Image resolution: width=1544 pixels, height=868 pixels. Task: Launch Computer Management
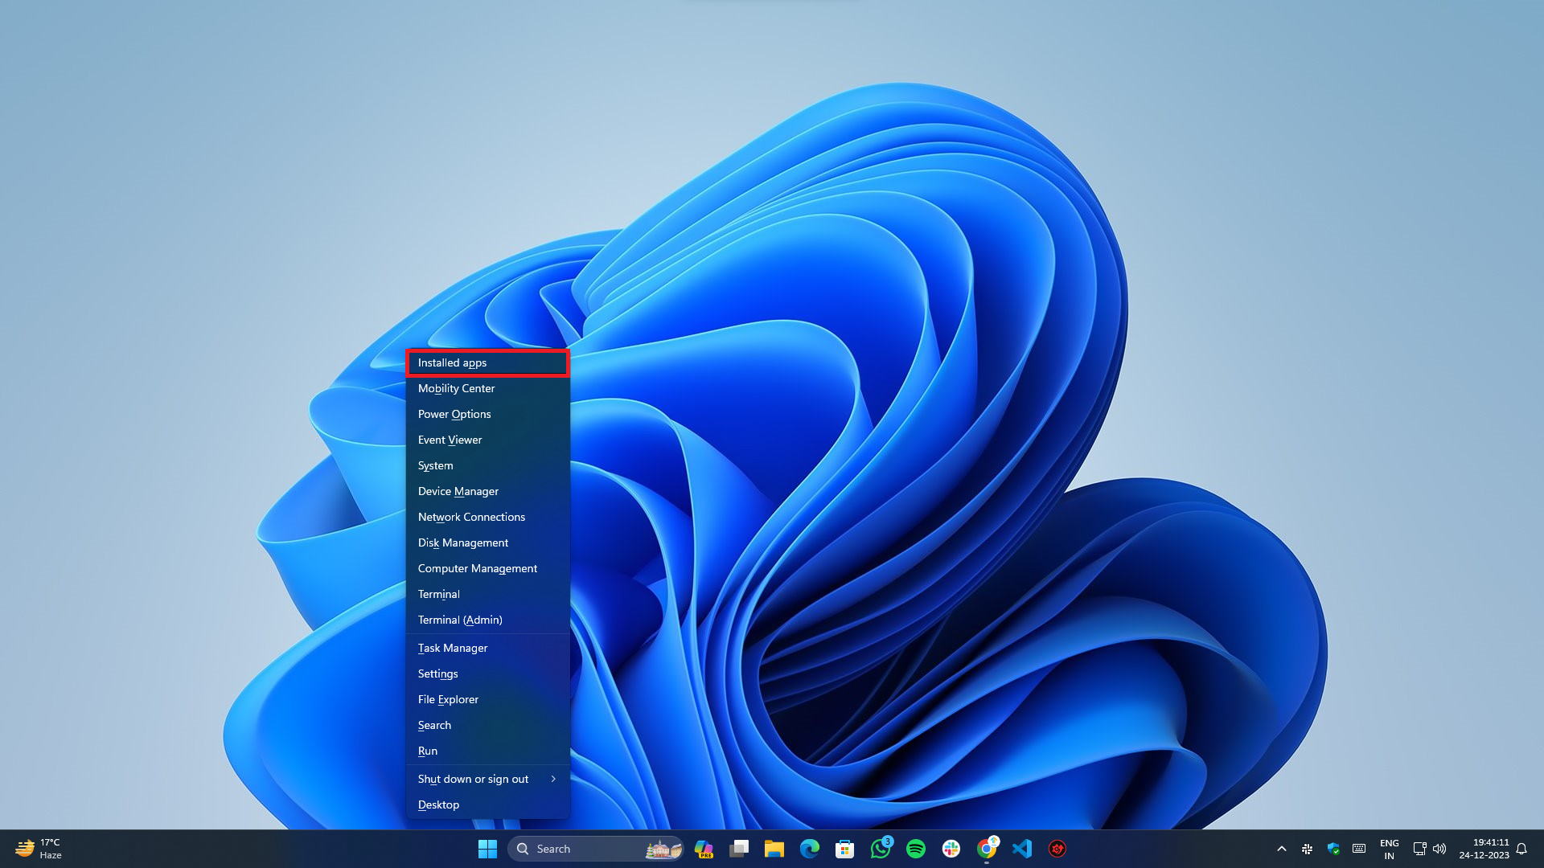487,568
